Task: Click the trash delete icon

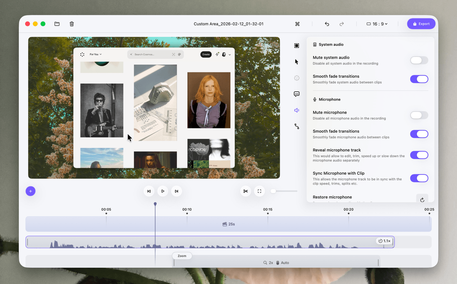Action: click(72, 24)
